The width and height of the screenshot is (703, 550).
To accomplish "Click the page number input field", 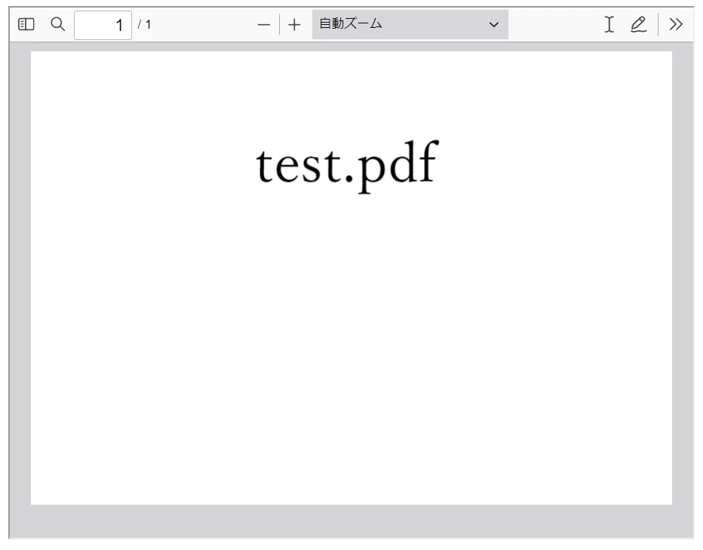I will click(x=103, y=25).
